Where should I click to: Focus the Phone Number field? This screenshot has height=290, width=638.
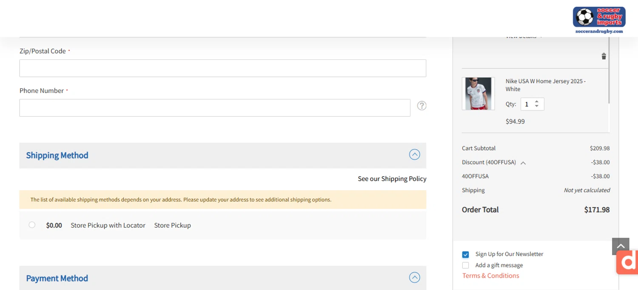point(215,108)
